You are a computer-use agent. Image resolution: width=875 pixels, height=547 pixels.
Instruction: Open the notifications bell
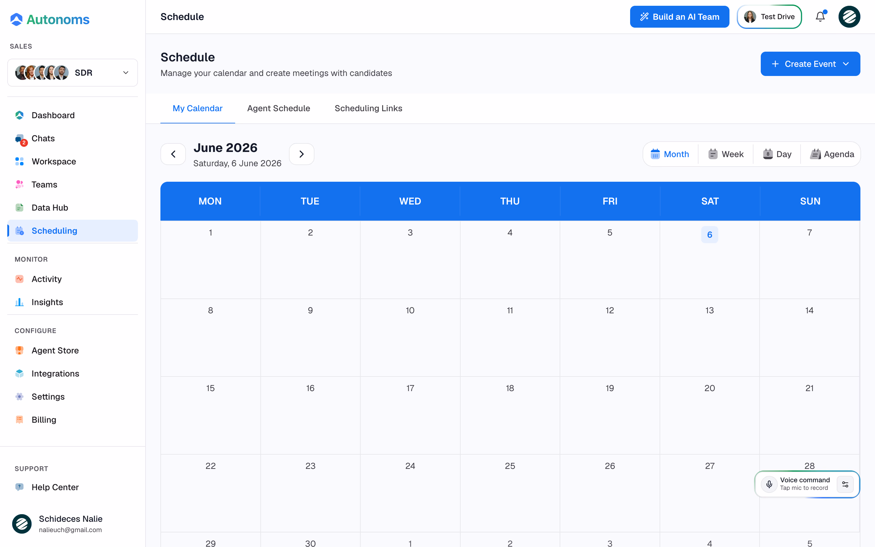820,17
